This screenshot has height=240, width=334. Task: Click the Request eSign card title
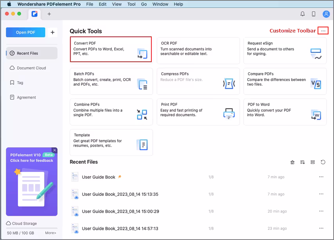click(x=260, y=43)
